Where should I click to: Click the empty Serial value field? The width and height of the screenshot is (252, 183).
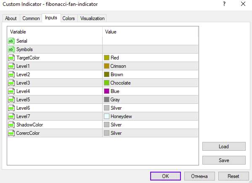(x=150, y=41)
